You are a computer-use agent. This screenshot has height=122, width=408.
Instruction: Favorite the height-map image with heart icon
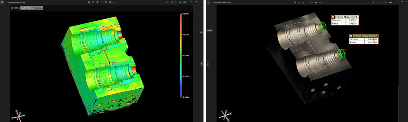point(102,2)
